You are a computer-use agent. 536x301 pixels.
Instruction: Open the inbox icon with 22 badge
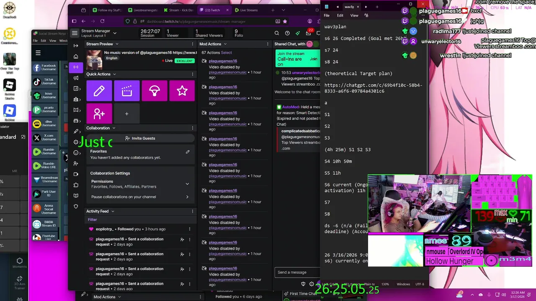tap(309, 33)
